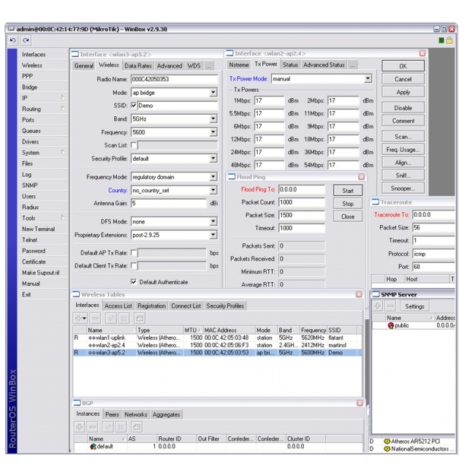Viewport: 475px width, 475px height.
Task: Click the minus remove icon in the BGP window
Action: point(92,427)
